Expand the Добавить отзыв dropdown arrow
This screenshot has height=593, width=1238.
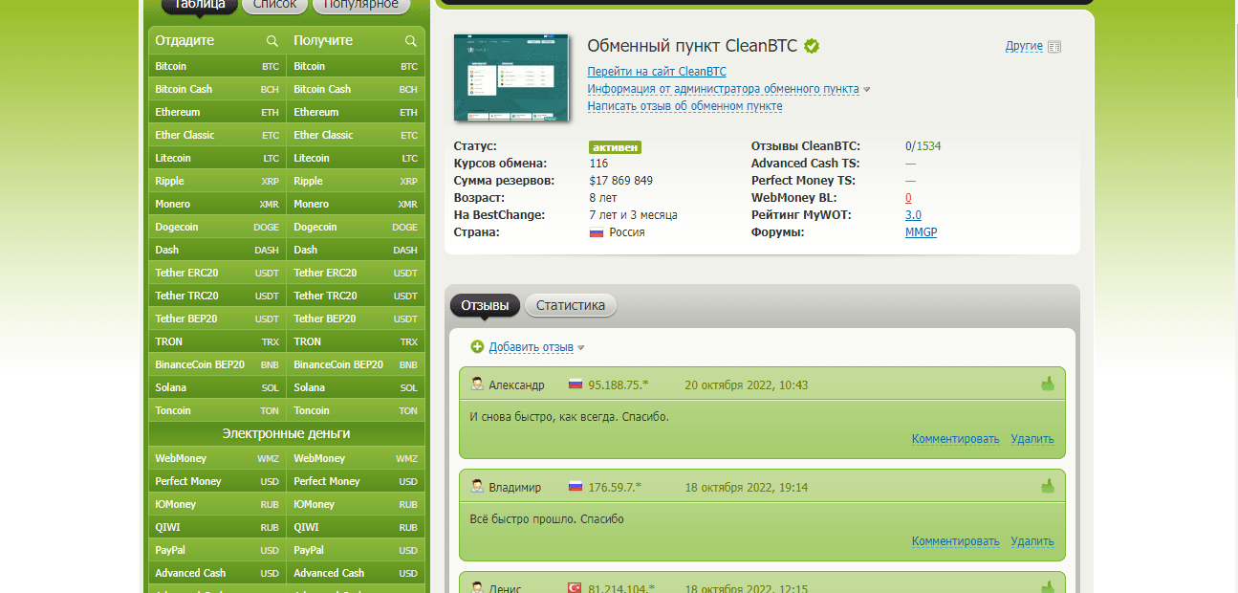581,348
